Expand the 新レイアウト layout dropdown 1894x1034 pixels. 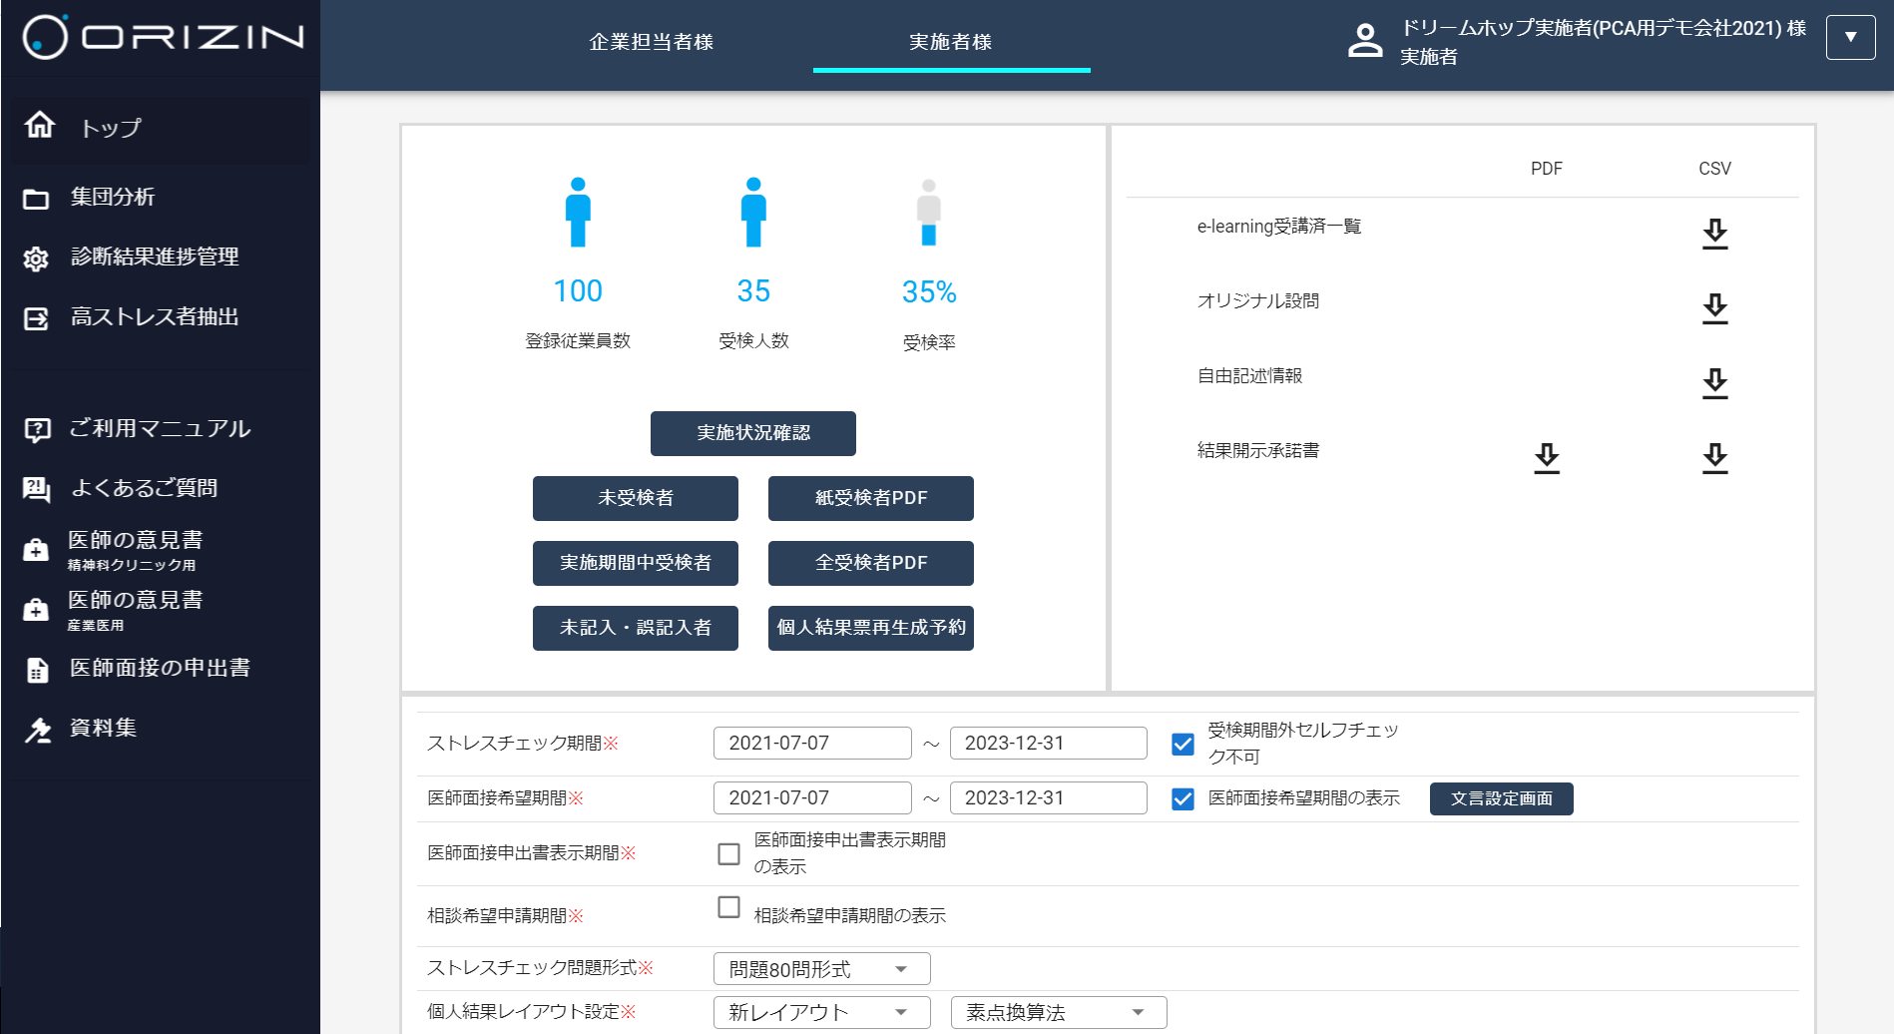[821, 1012]
